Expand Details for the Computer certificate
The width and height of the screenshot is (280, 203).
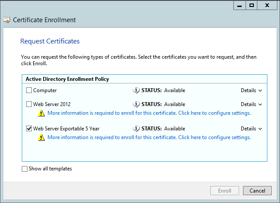point(251,90)
